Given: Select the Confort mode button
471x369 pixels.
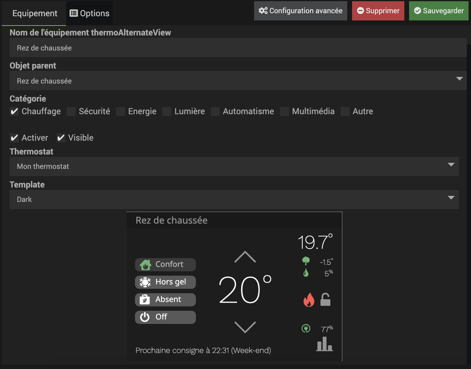Looking at the screenshot, I should pos(165,264).
